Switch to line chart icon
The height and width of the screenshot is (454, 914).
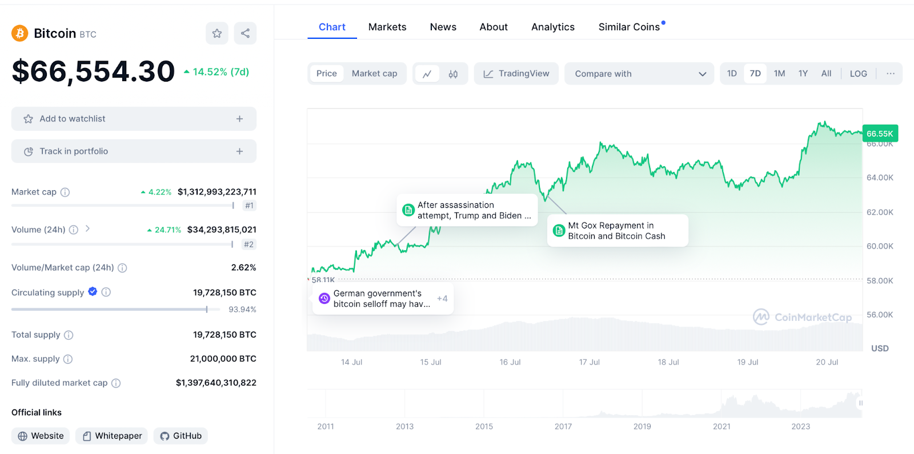(x=427, y=74)
